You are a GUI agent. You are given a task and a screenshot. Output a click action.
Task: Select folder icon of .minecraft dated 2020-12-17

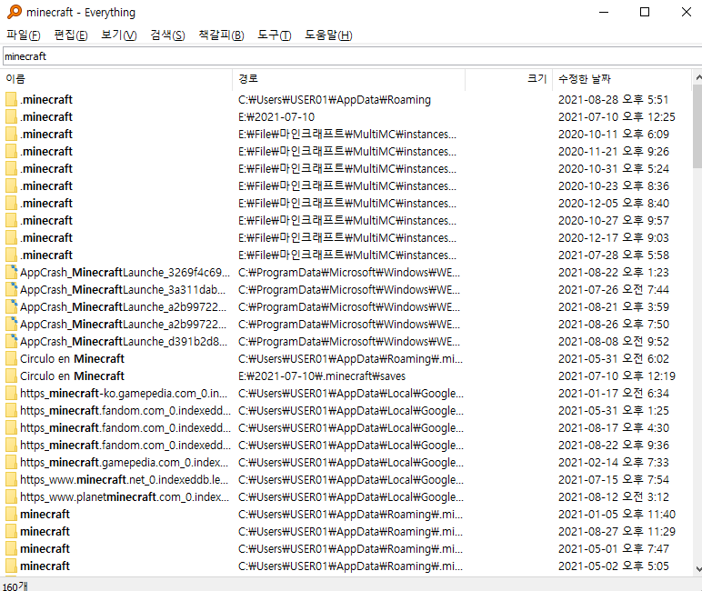[11, 237]
